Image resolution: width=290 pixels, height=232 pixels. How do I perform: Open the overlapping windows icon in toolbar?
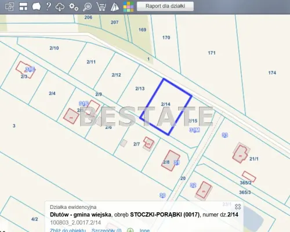click(9, 6)
